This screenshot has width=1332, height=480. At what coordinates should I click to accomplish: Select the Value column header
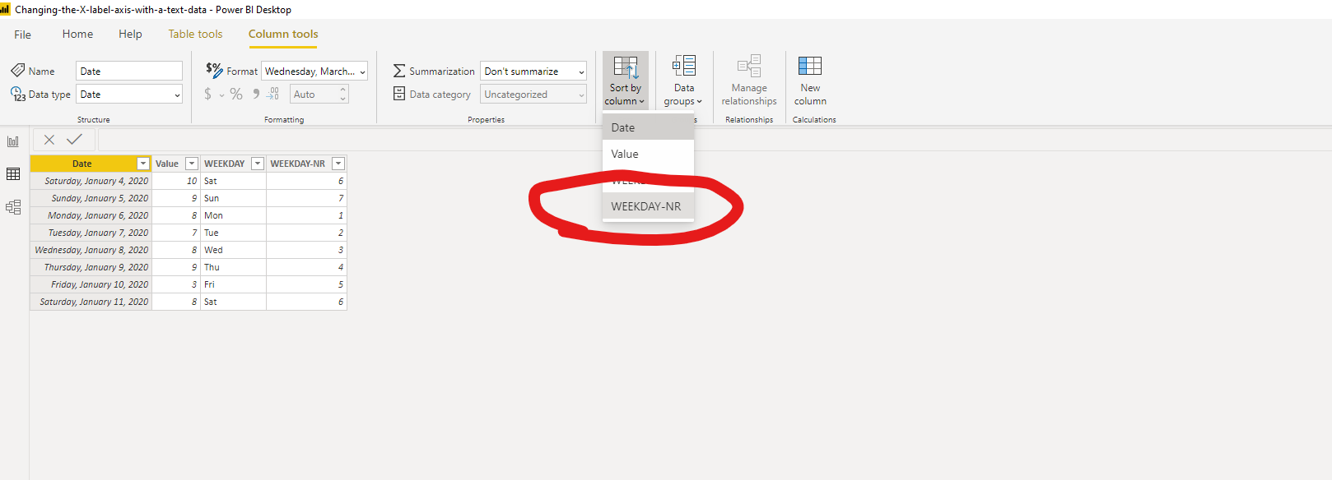pyautogui.click(x=167, y=164)
